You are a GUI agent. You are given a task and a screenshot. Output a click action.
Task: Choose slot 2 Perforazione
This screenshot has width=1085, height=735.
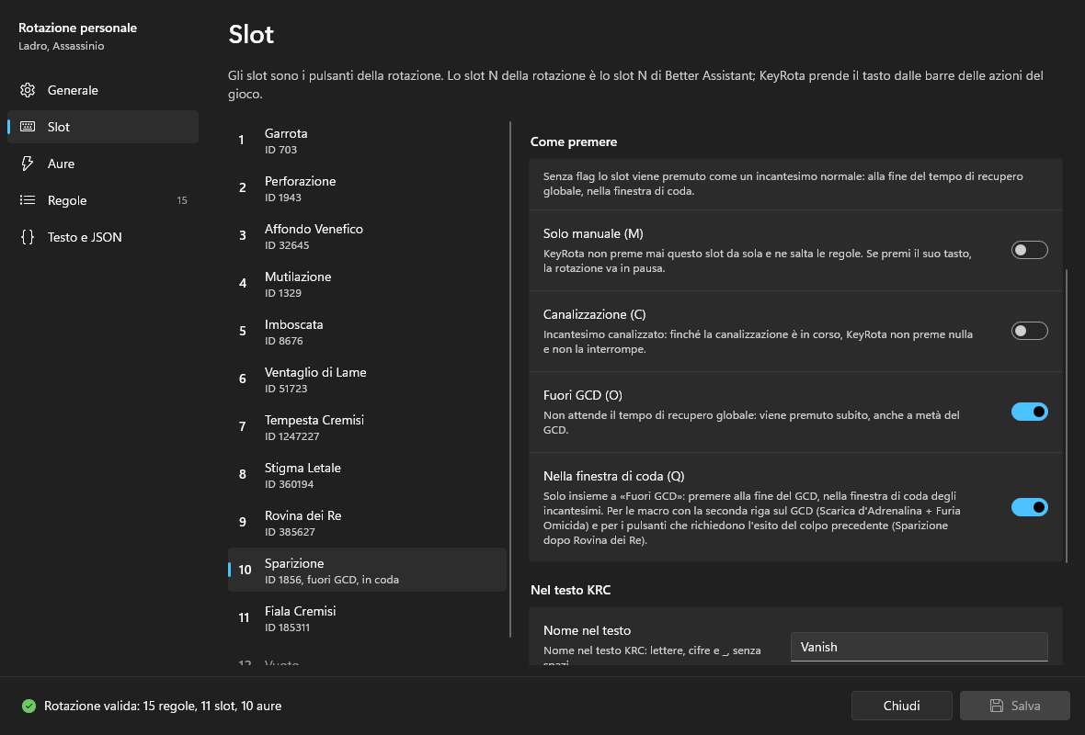pyautogui.click(x=367, y=188)
